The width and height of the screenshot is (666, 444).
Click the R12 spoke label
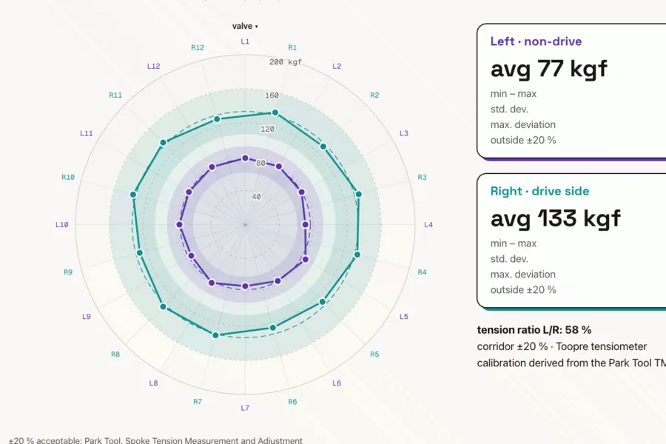198,47
